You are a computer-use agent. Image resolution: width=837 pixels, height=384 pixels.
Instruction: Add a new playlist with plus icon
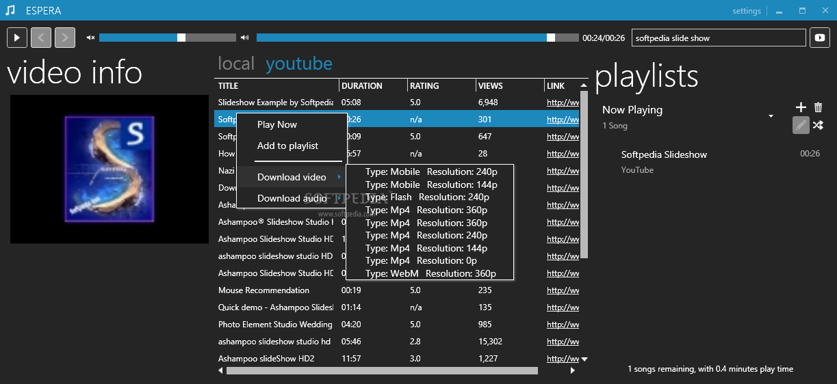point(801,107)
